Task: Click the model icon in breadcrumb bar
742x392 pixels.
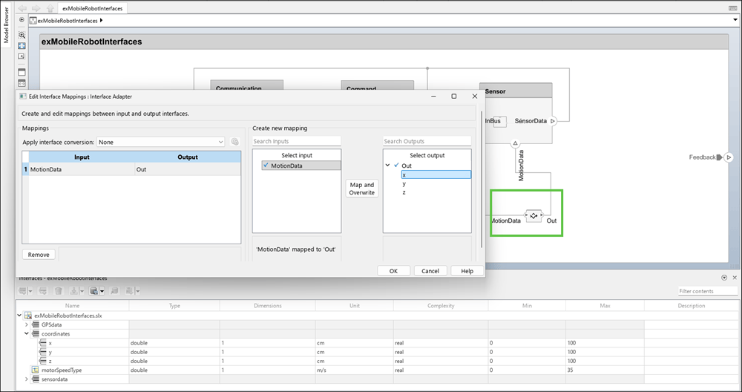Action: [x=33, y=20]
